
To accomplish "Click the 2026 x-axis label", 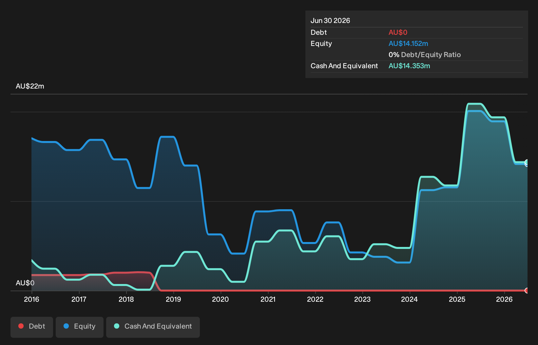I will pos(504,299).
